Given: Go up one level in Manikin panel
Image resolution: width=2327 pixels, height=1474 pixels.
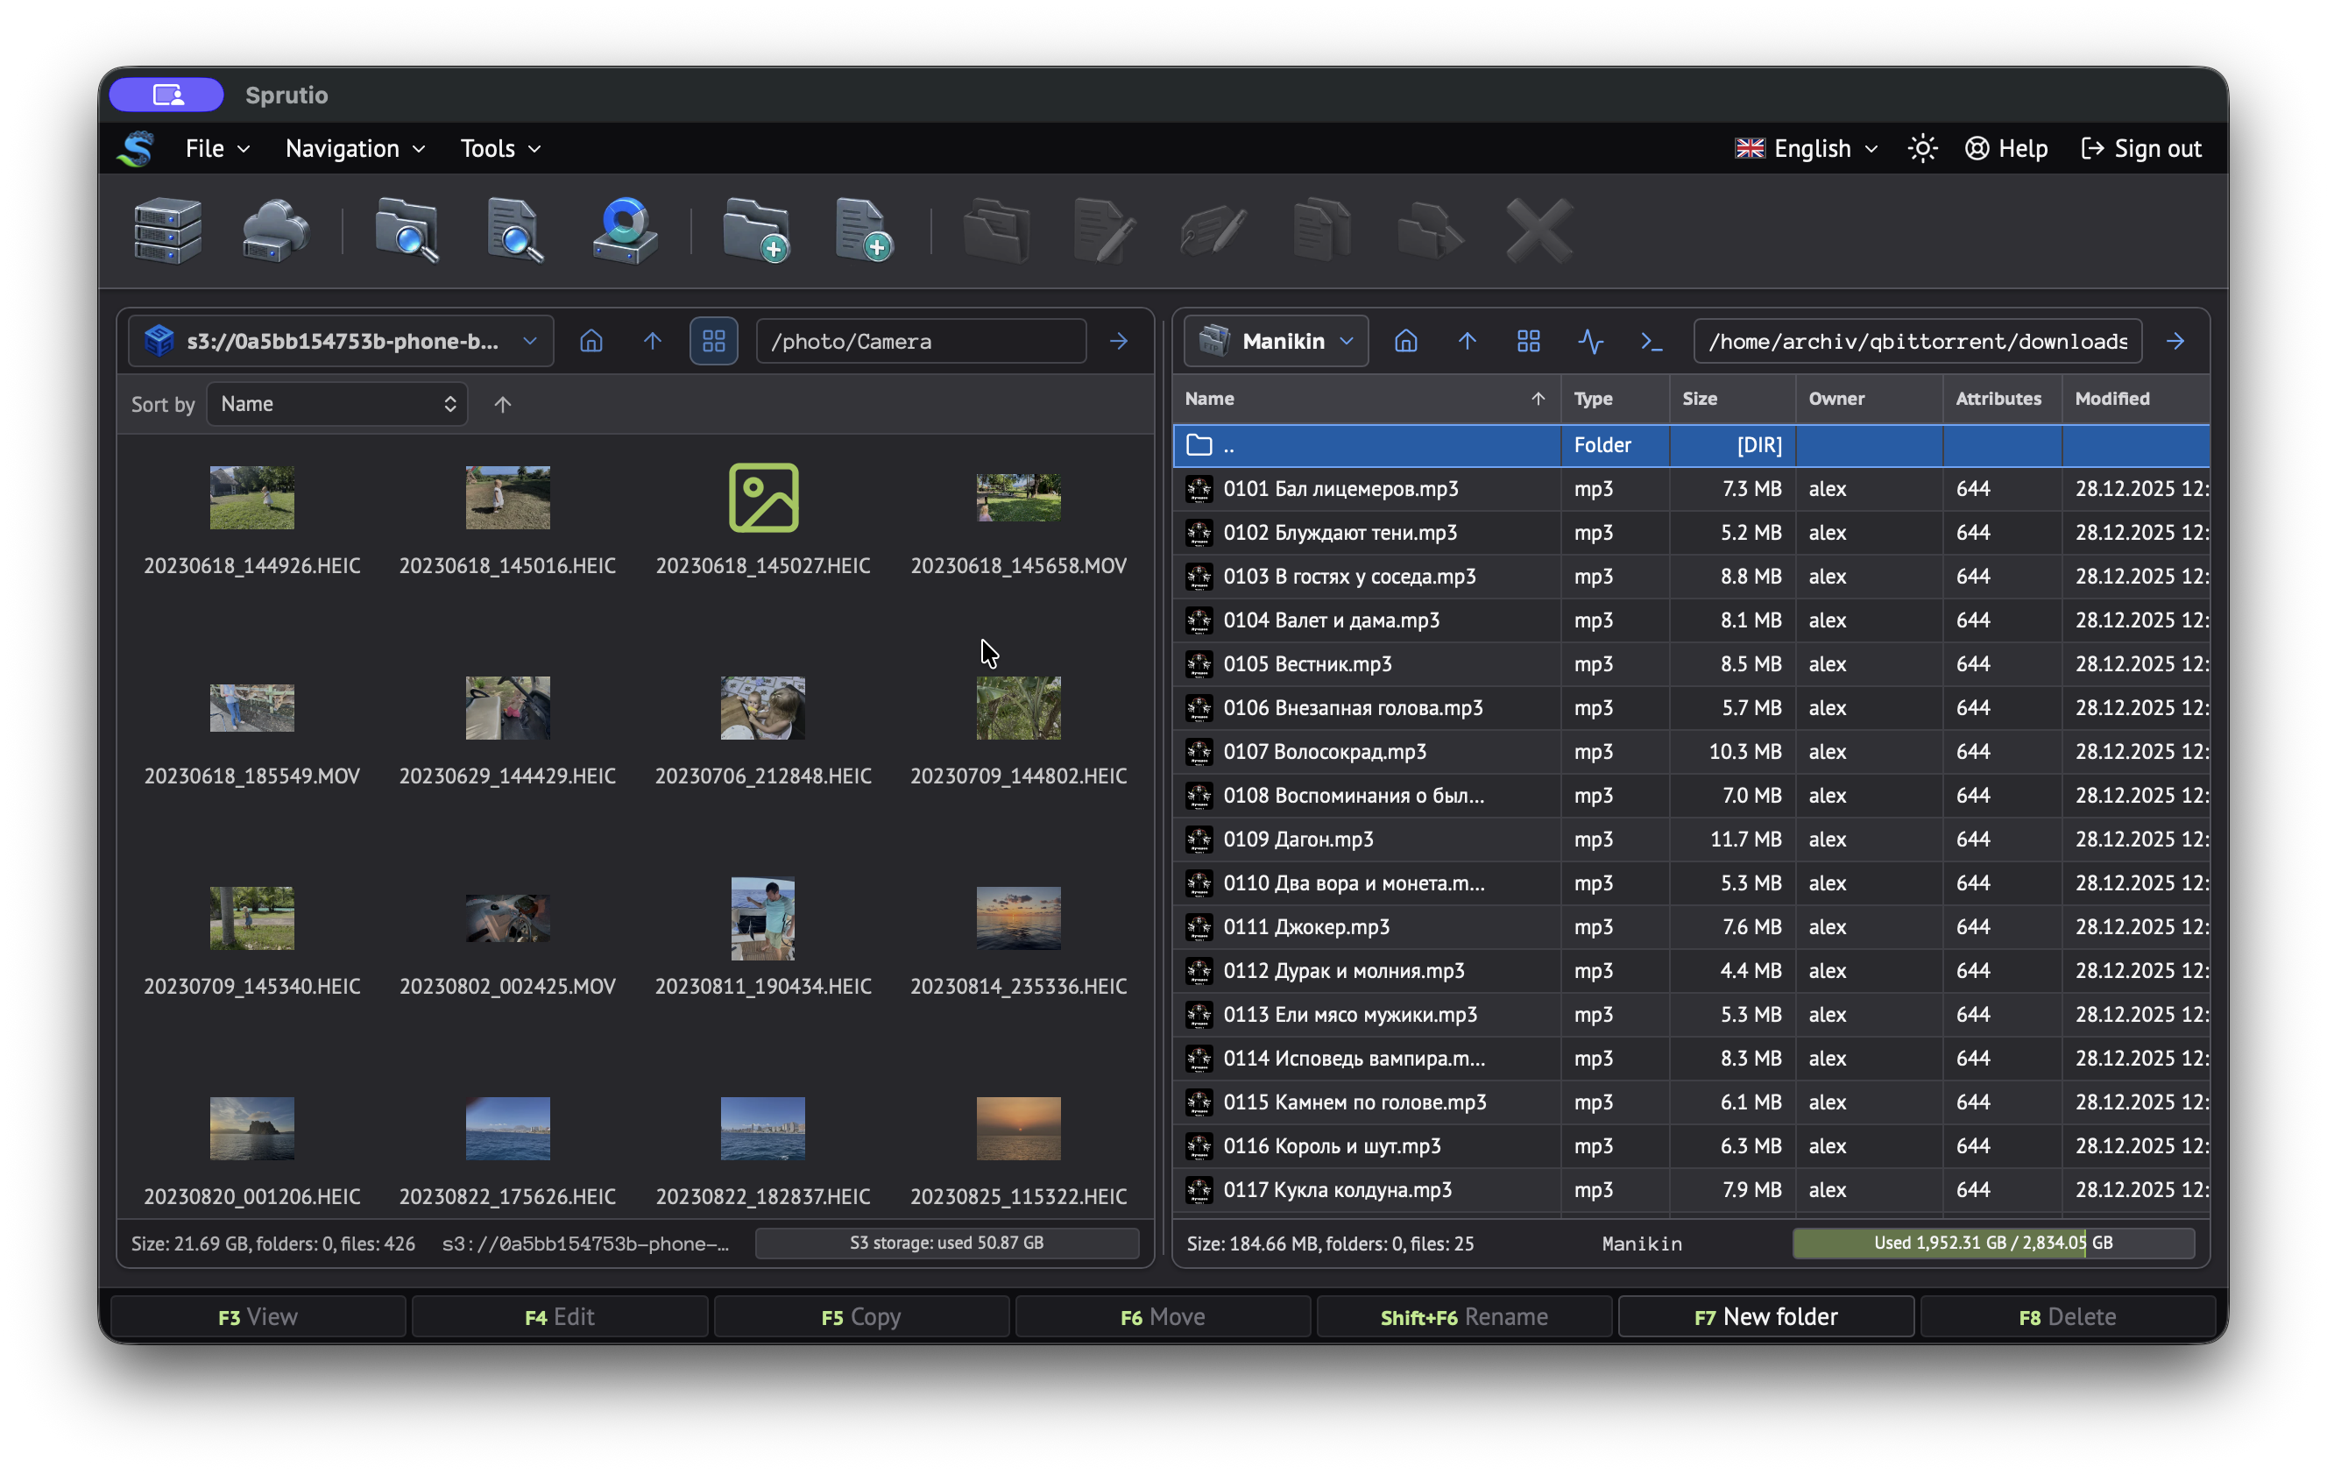Looking at the screenshot, I should [x=1467, y=341].
